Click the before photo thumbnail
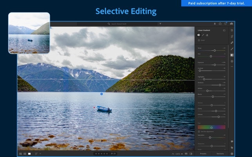252x157 pixels. point(29,33)
